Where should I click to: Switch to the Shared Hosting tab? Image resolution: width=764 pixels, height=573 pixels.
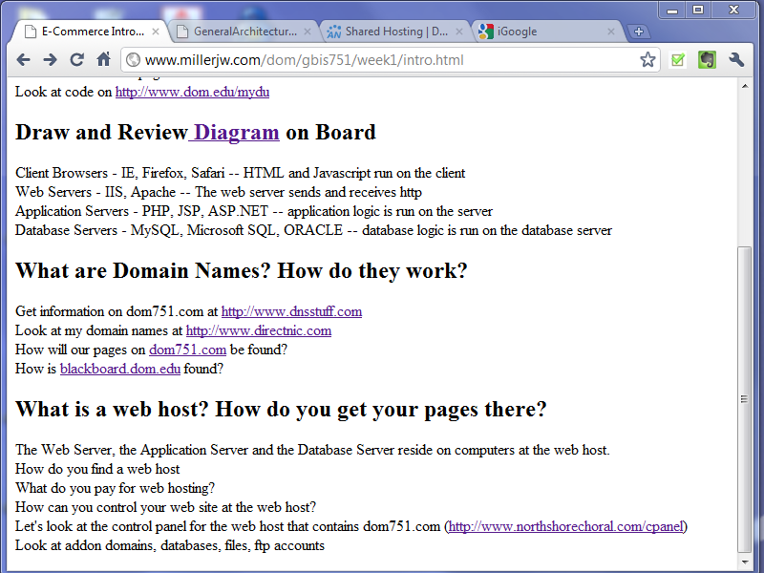pos(395,32)
